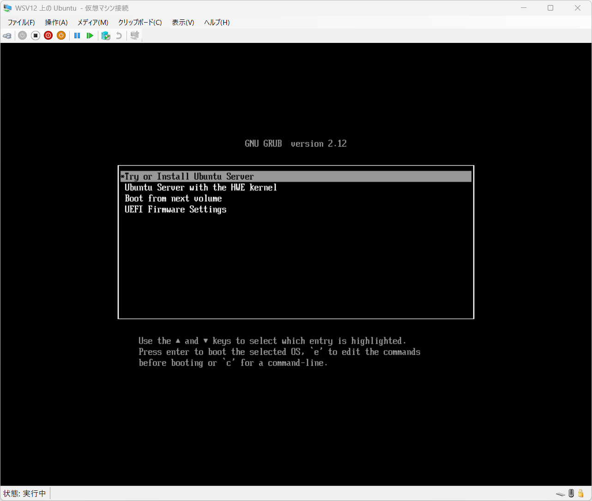Click 'before booting or c for a command-line' line
Image resolution: width=592 pixels, height=501 pixels.
pyautogui.click(x=233, y=363)
